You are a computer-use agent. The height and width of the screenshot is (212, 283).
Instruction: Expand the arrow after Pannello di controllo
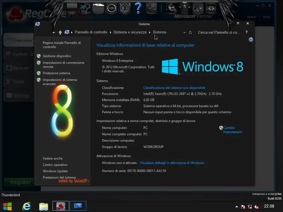click(110, 33)
